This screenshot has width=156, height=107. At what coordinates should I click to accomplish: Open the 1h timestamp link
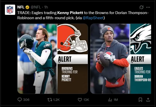pyautogui.click(x=46, y=7)
